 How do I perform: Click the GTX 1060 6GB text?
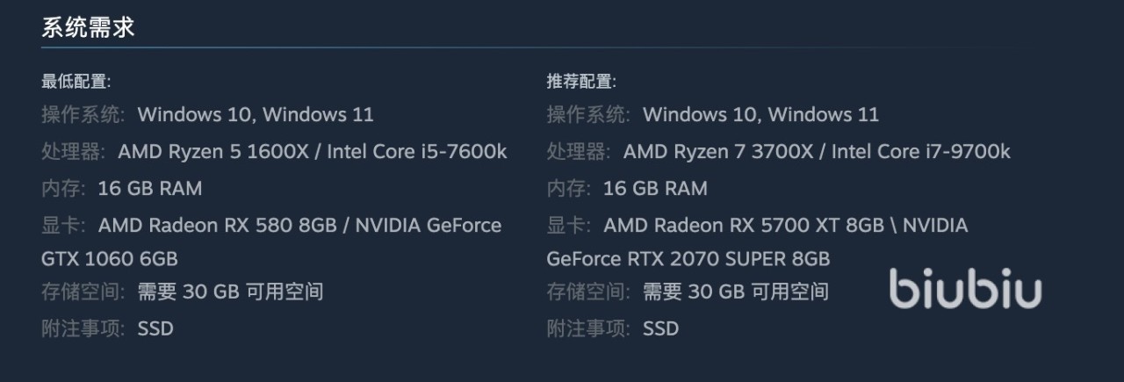click(x=110, y=259)
